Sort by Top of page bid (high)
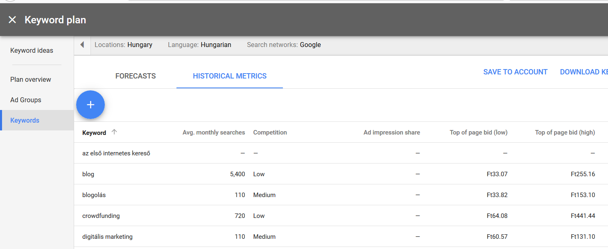This screenshot has width=608, height=249. tap(565, 132)
